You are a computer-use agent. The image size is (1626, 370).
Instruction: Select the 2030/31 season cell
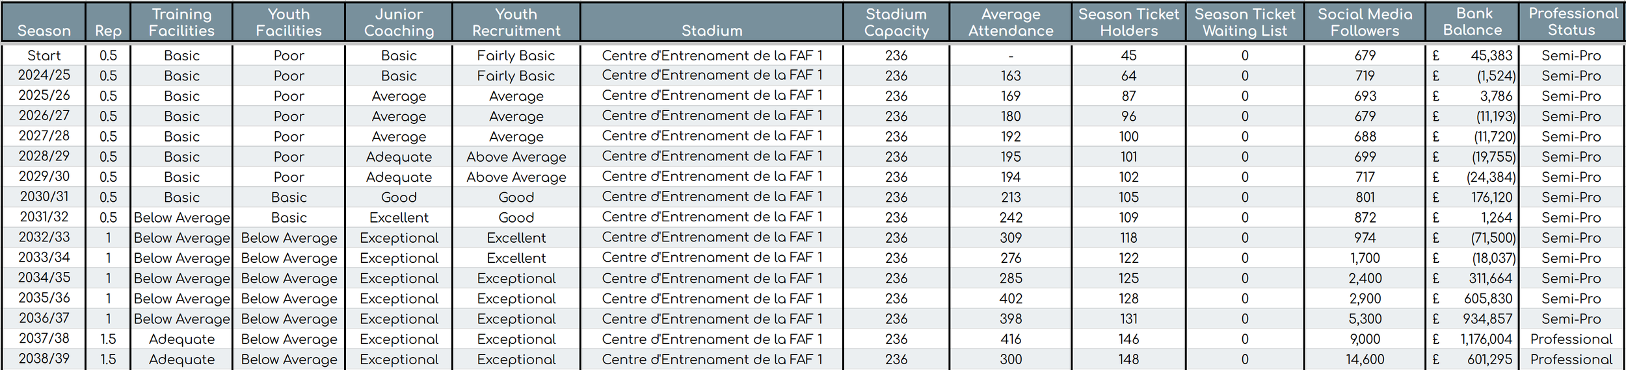point(44,197)
